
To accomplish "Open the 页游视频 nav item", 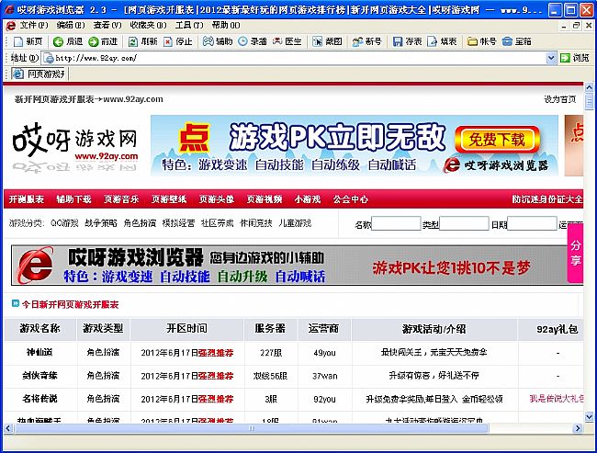I will click(x=265, y=199).
